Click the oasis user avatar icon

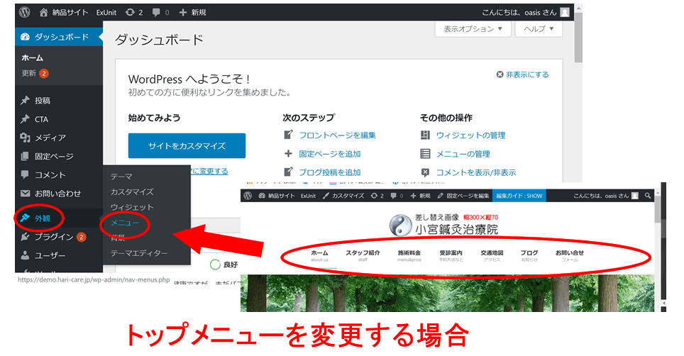click(x=564, y=12)
